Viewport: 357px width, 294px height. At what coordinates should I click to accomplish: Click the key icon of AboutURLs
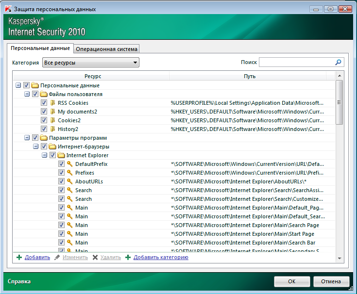[x=70, y=181]
